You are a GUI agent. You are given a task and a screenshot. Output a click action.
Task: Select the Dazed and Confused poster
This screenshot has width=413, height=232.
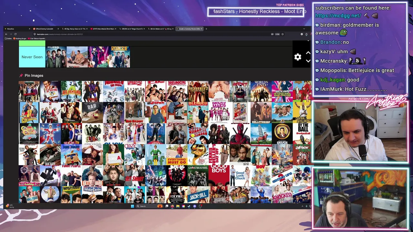click(x=198, y=133)
